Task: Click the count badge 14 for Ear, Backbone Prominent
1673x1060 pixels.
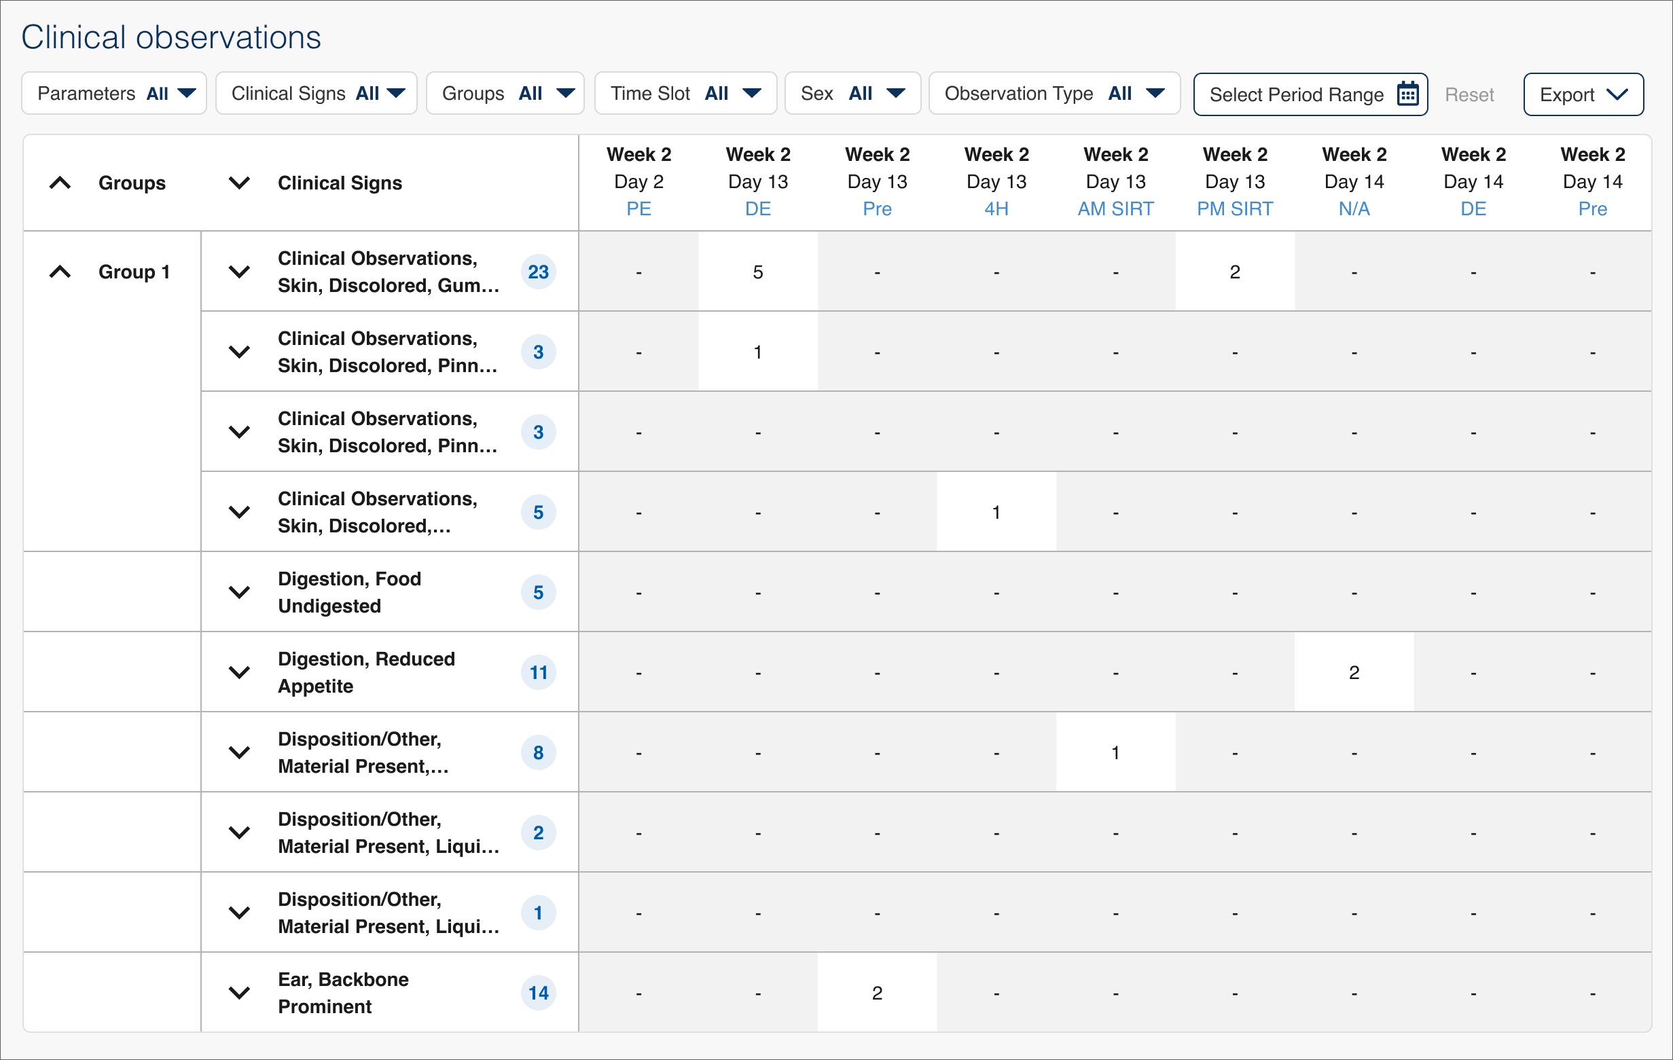Action: coord(539,993)
